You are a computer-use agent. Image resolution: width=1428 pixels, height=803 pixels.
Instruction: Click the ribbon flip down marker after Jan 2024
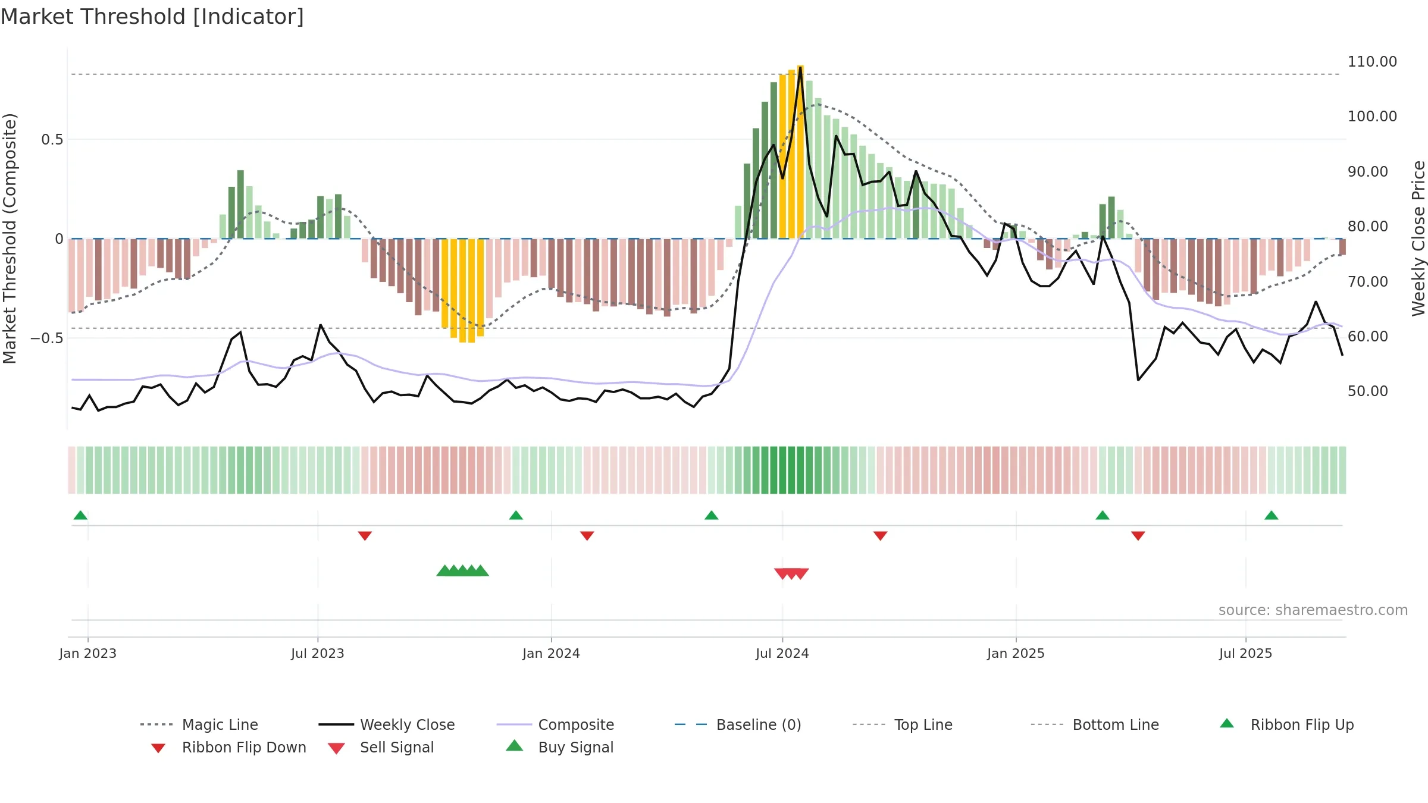587,536
